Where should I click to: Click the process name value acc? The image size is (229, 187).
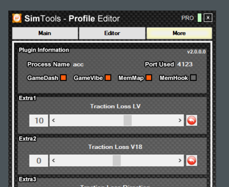click(78, 64)
